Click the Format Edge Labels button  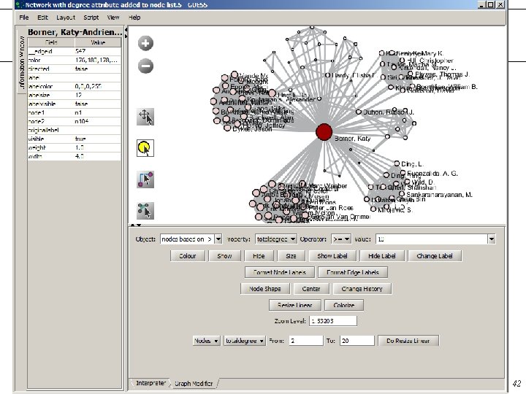pos(353,272)
